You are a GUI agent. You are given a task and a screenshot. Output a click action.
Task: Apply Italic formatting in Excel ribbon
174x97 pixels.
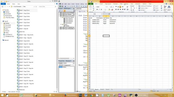tap(99, 10)
